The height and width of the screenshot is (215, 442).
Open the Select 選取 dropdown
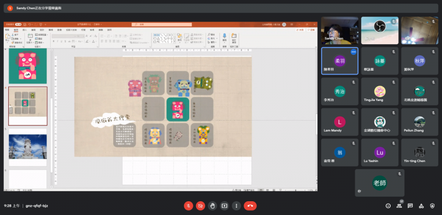[212, 42]
